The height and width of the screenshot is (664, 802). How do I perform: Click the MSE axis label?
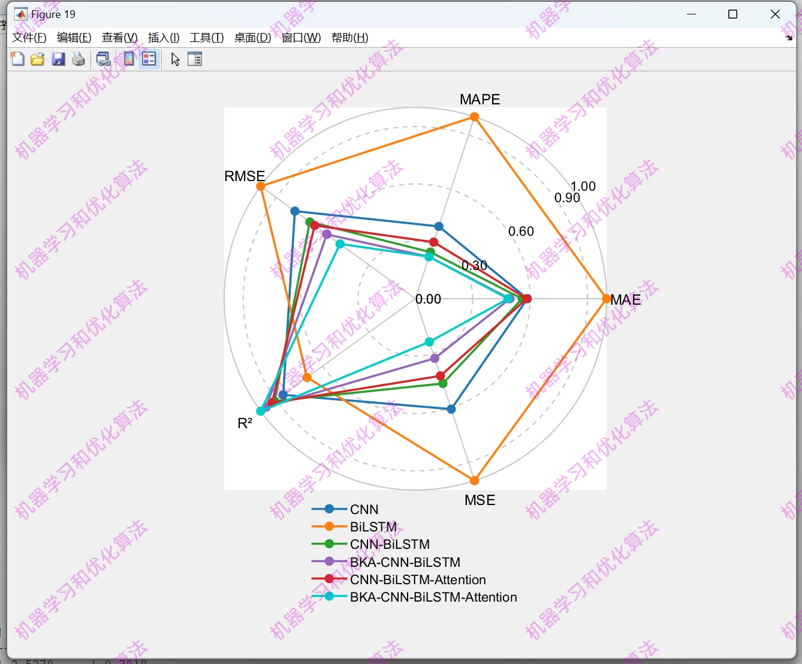click(x=480, y=500)
